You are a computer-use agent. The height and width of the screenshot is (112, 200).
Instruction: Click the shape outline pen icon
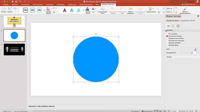point(54,8)
